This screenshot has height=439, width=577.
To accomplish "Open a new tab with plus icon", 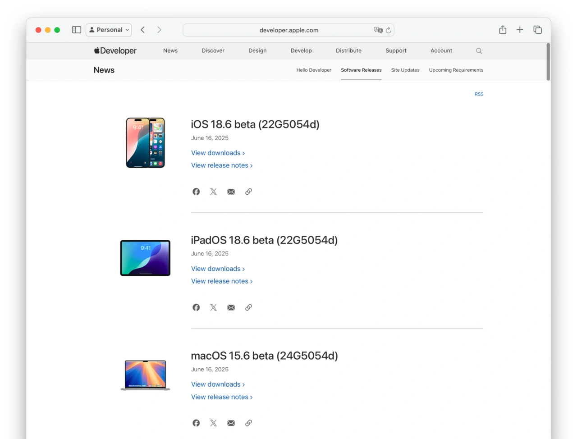I will [520, 30].
